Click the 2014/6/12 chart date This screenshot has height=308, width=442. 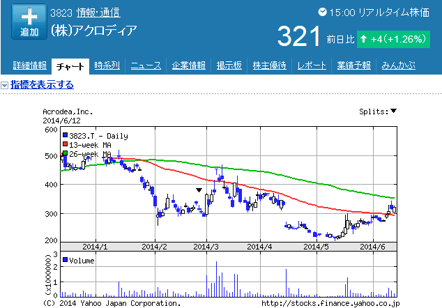point(61,121)
